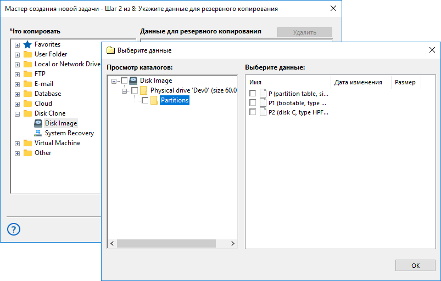The width and height of the screenshot is (441, 281).
Task: Click the Other folder icon
Action: [27, 153]
